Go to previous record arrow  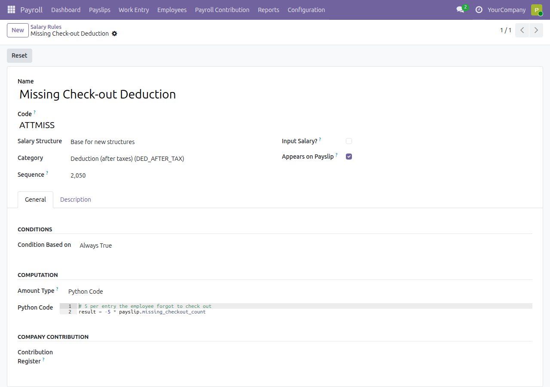click(522, 30)
